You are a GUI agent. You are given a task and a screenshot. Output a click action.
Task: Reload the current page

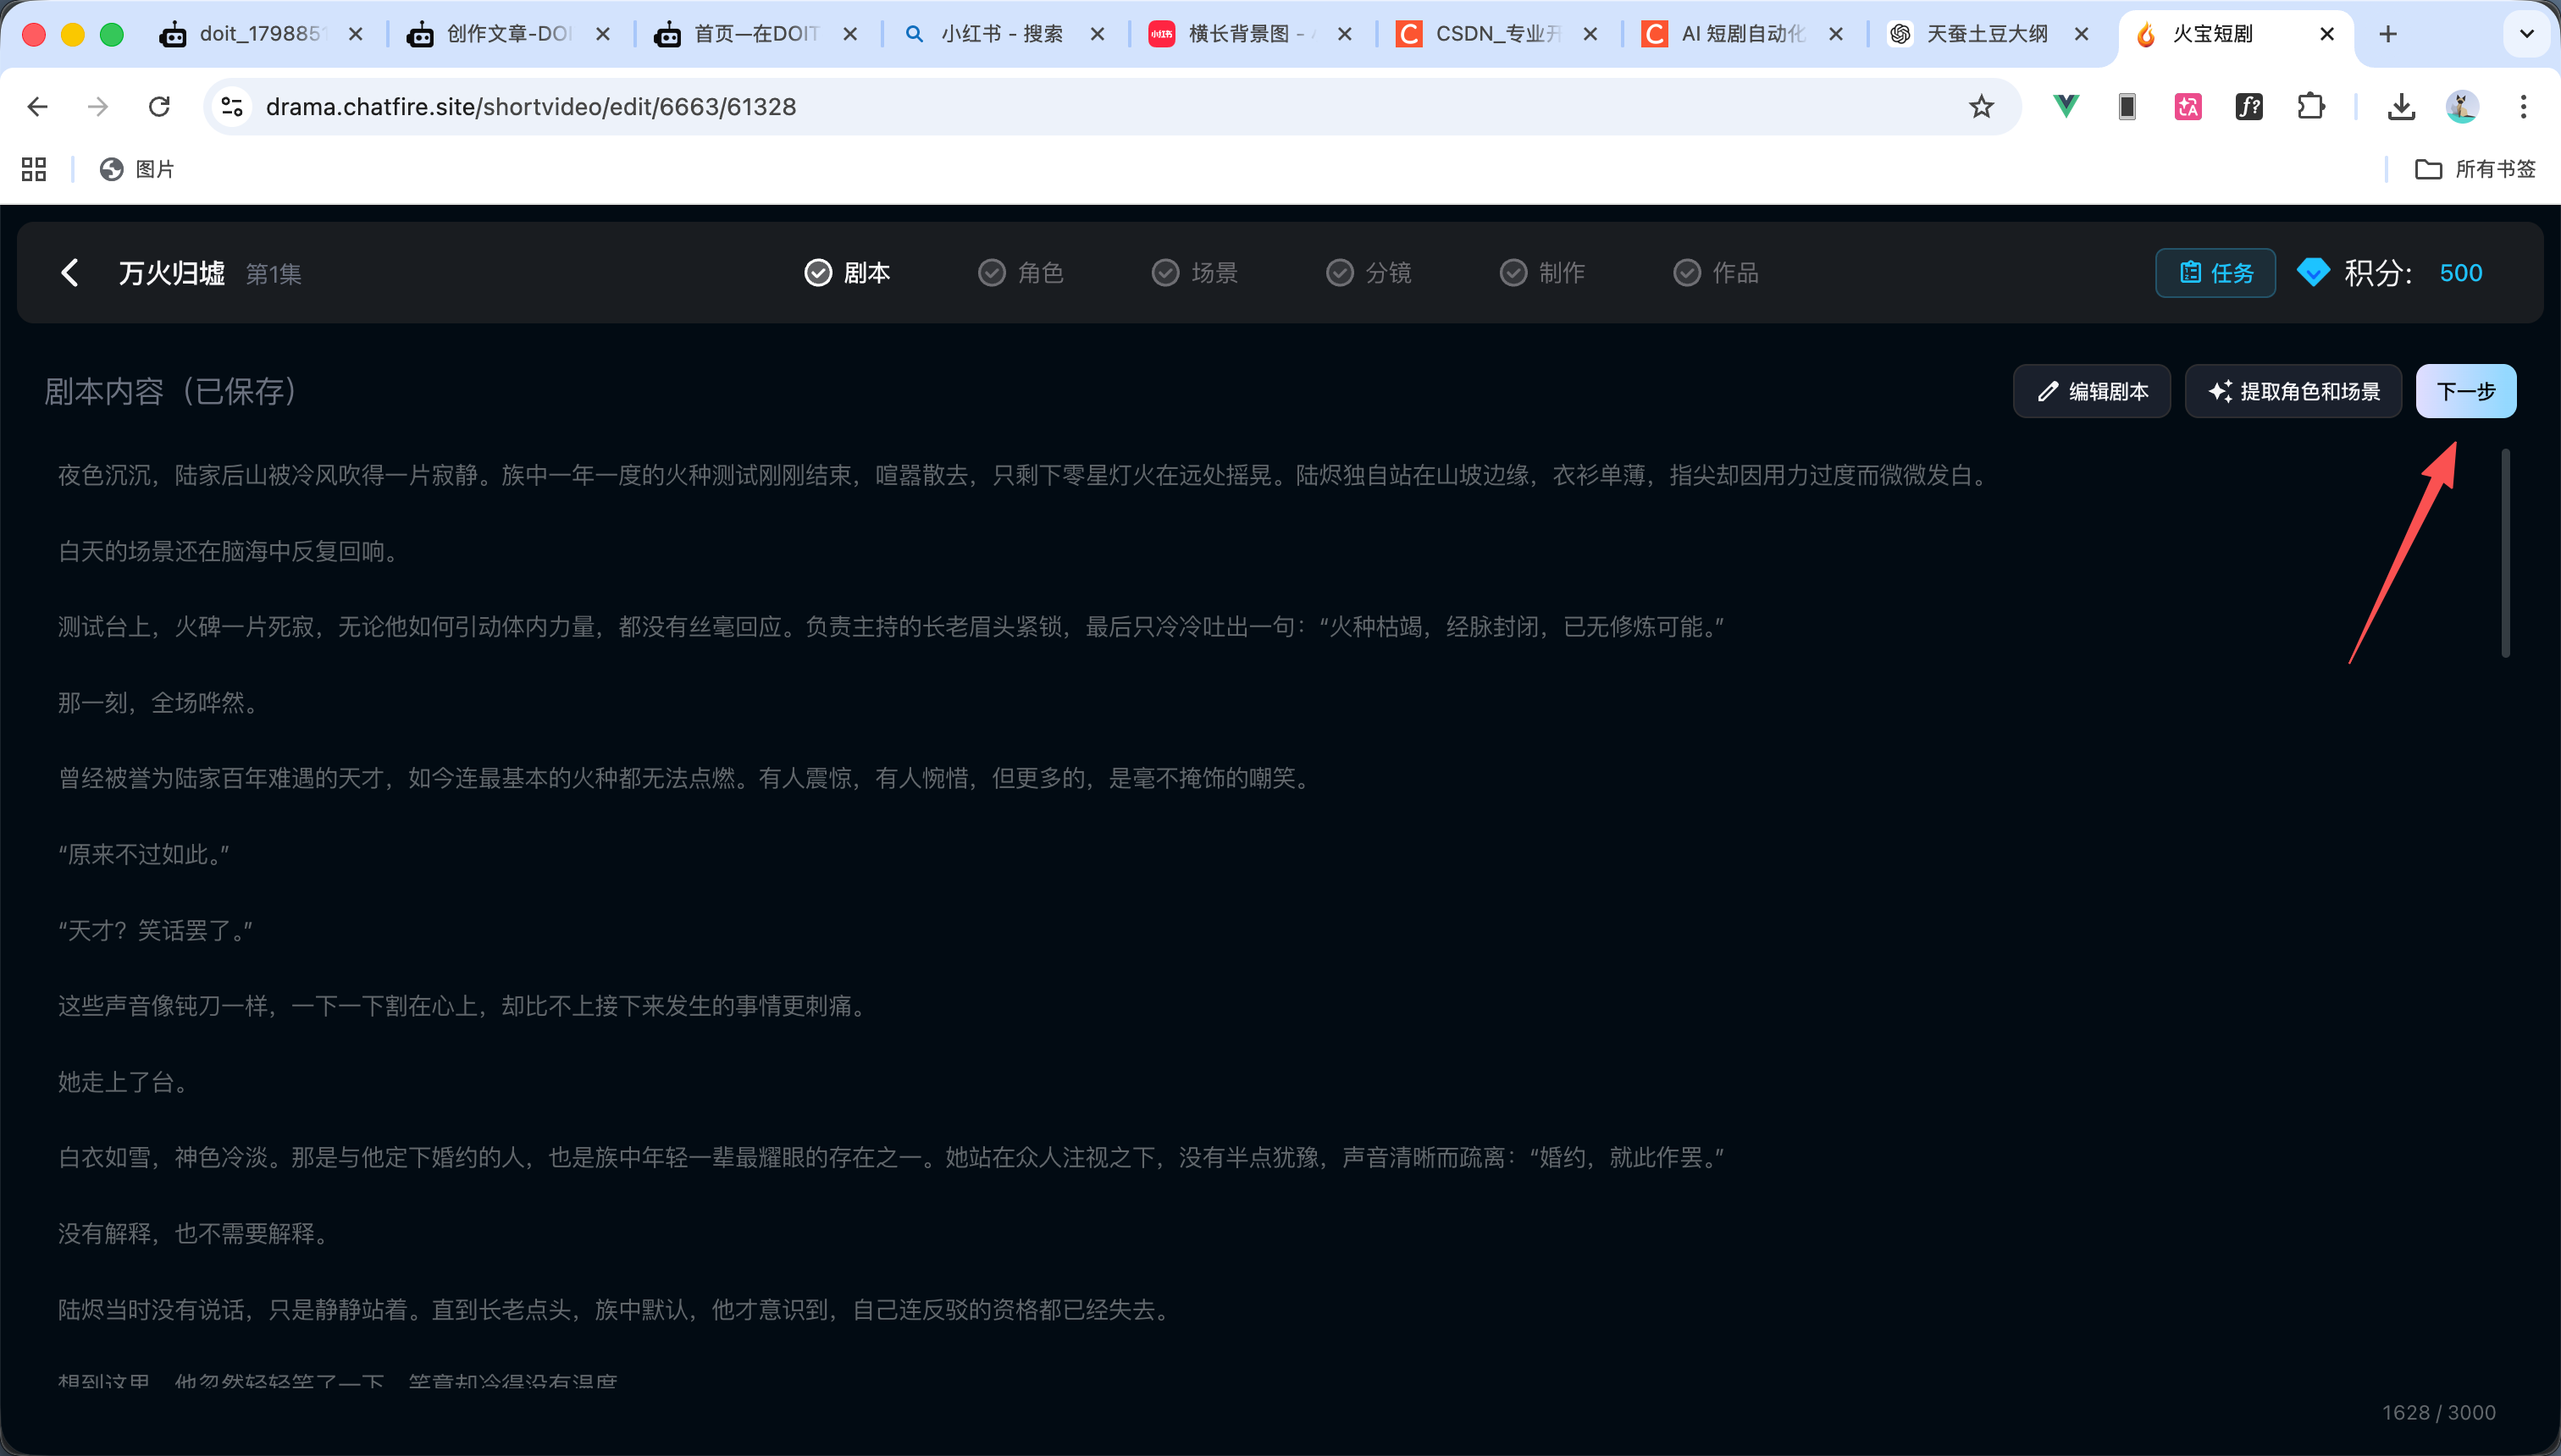(x=159, y=106)
